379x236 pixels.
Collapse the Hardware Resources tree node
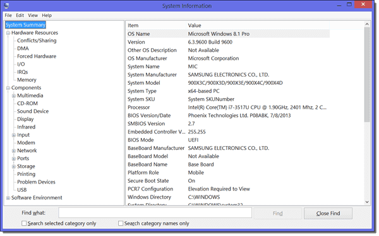coord(8,33)
